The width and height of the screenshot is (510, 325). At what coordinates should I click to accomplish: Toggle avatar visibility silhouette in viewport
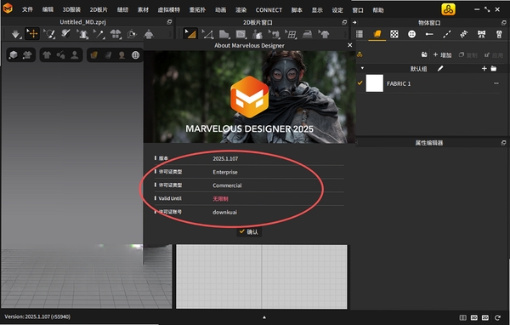[75, 55]
